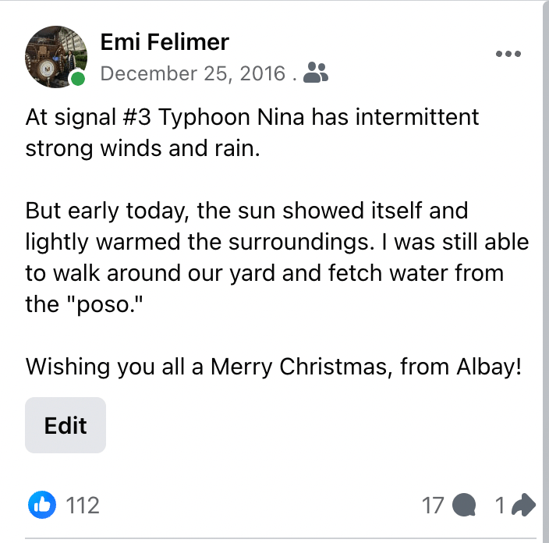Viewport: 549px width, 543px height.
Task: Click the green online status dot
Action: (78, 79)
